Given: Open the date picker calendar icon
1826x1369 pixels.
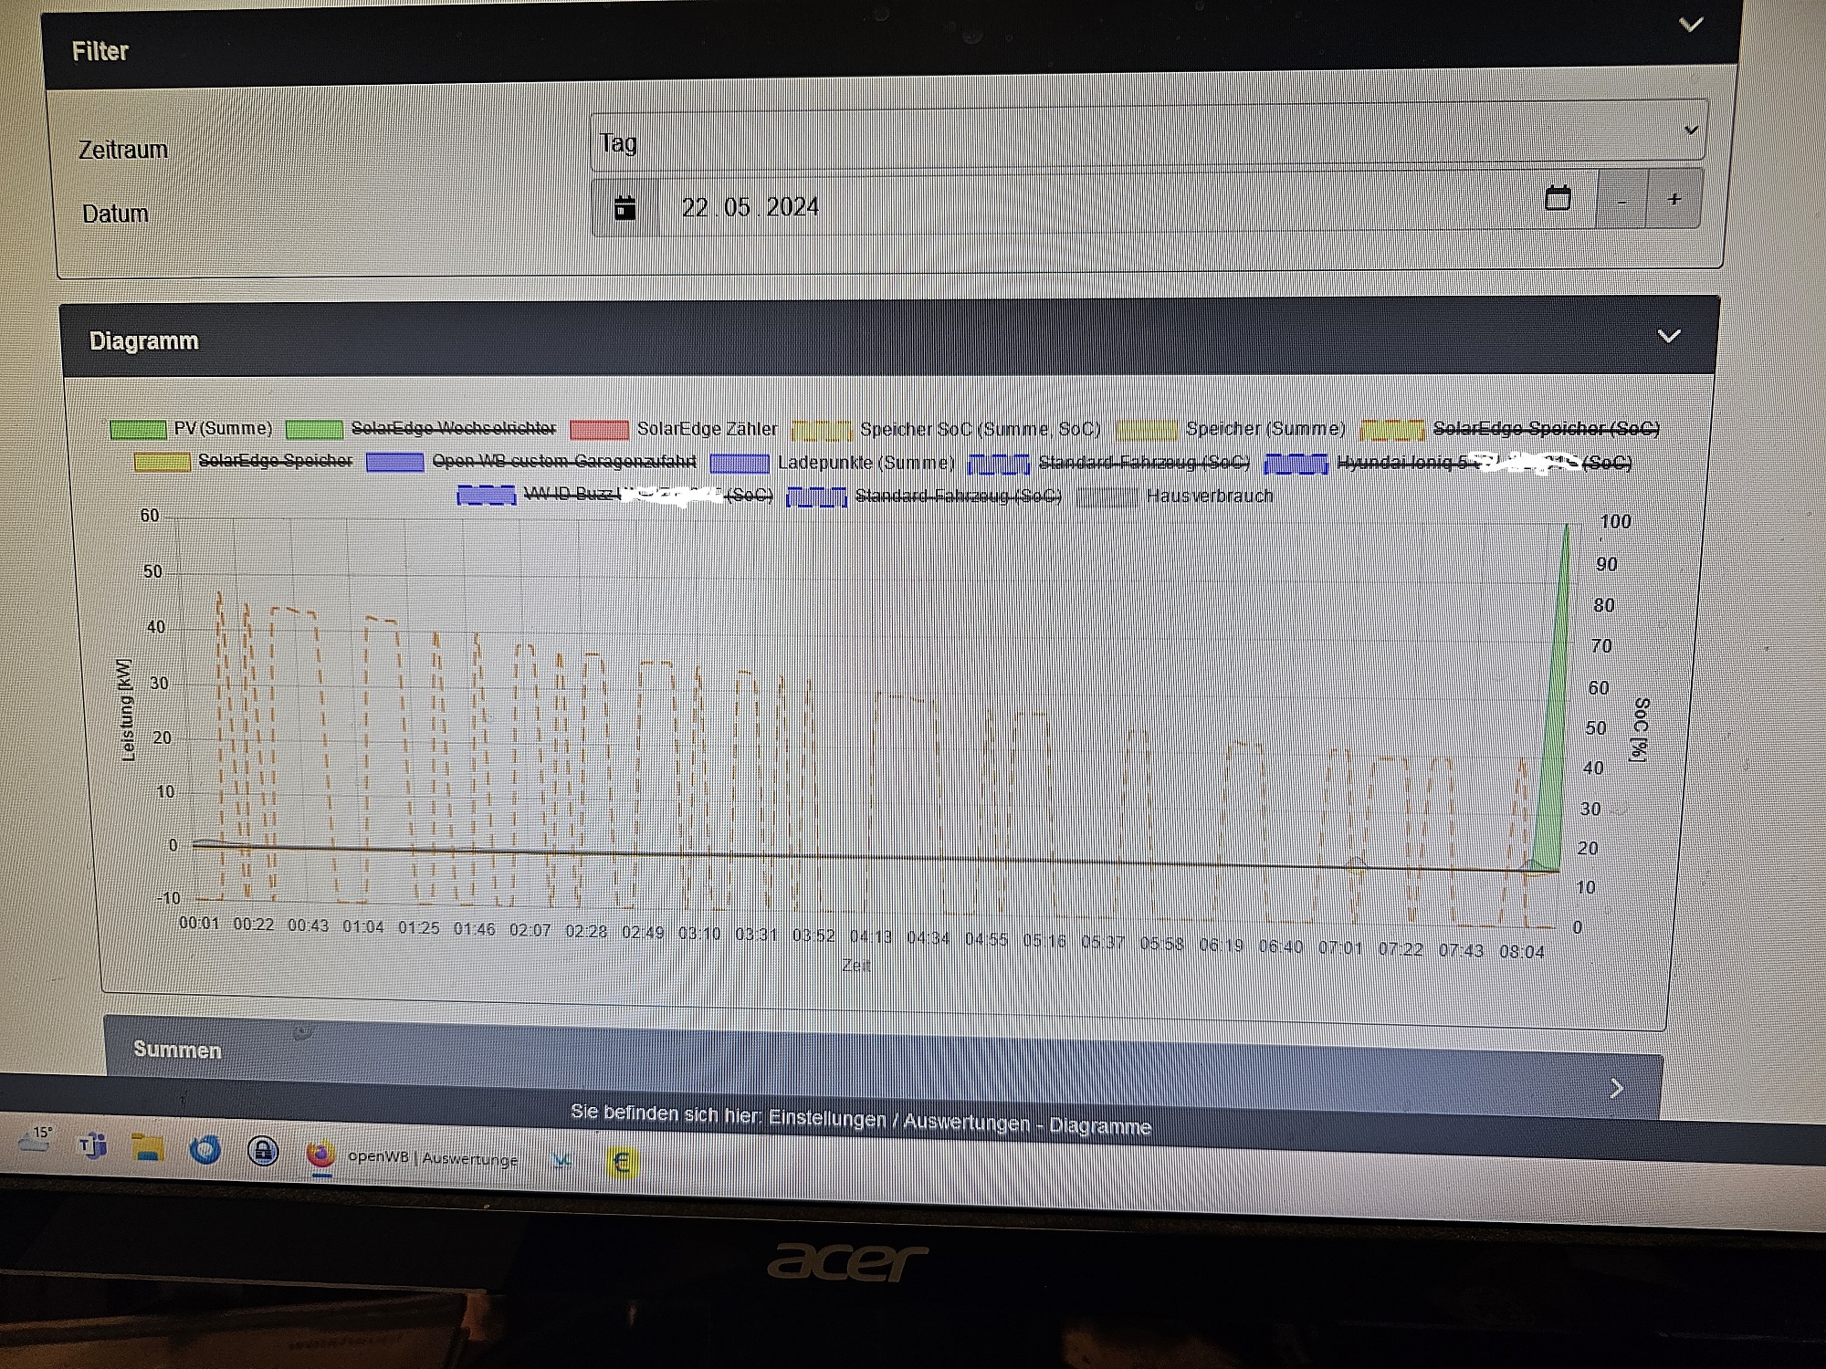Looking at the screenshot, I should tap(1558, 197).
